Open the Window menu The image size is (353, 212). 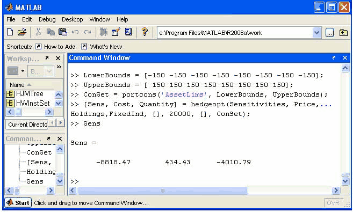coord(99,19)
